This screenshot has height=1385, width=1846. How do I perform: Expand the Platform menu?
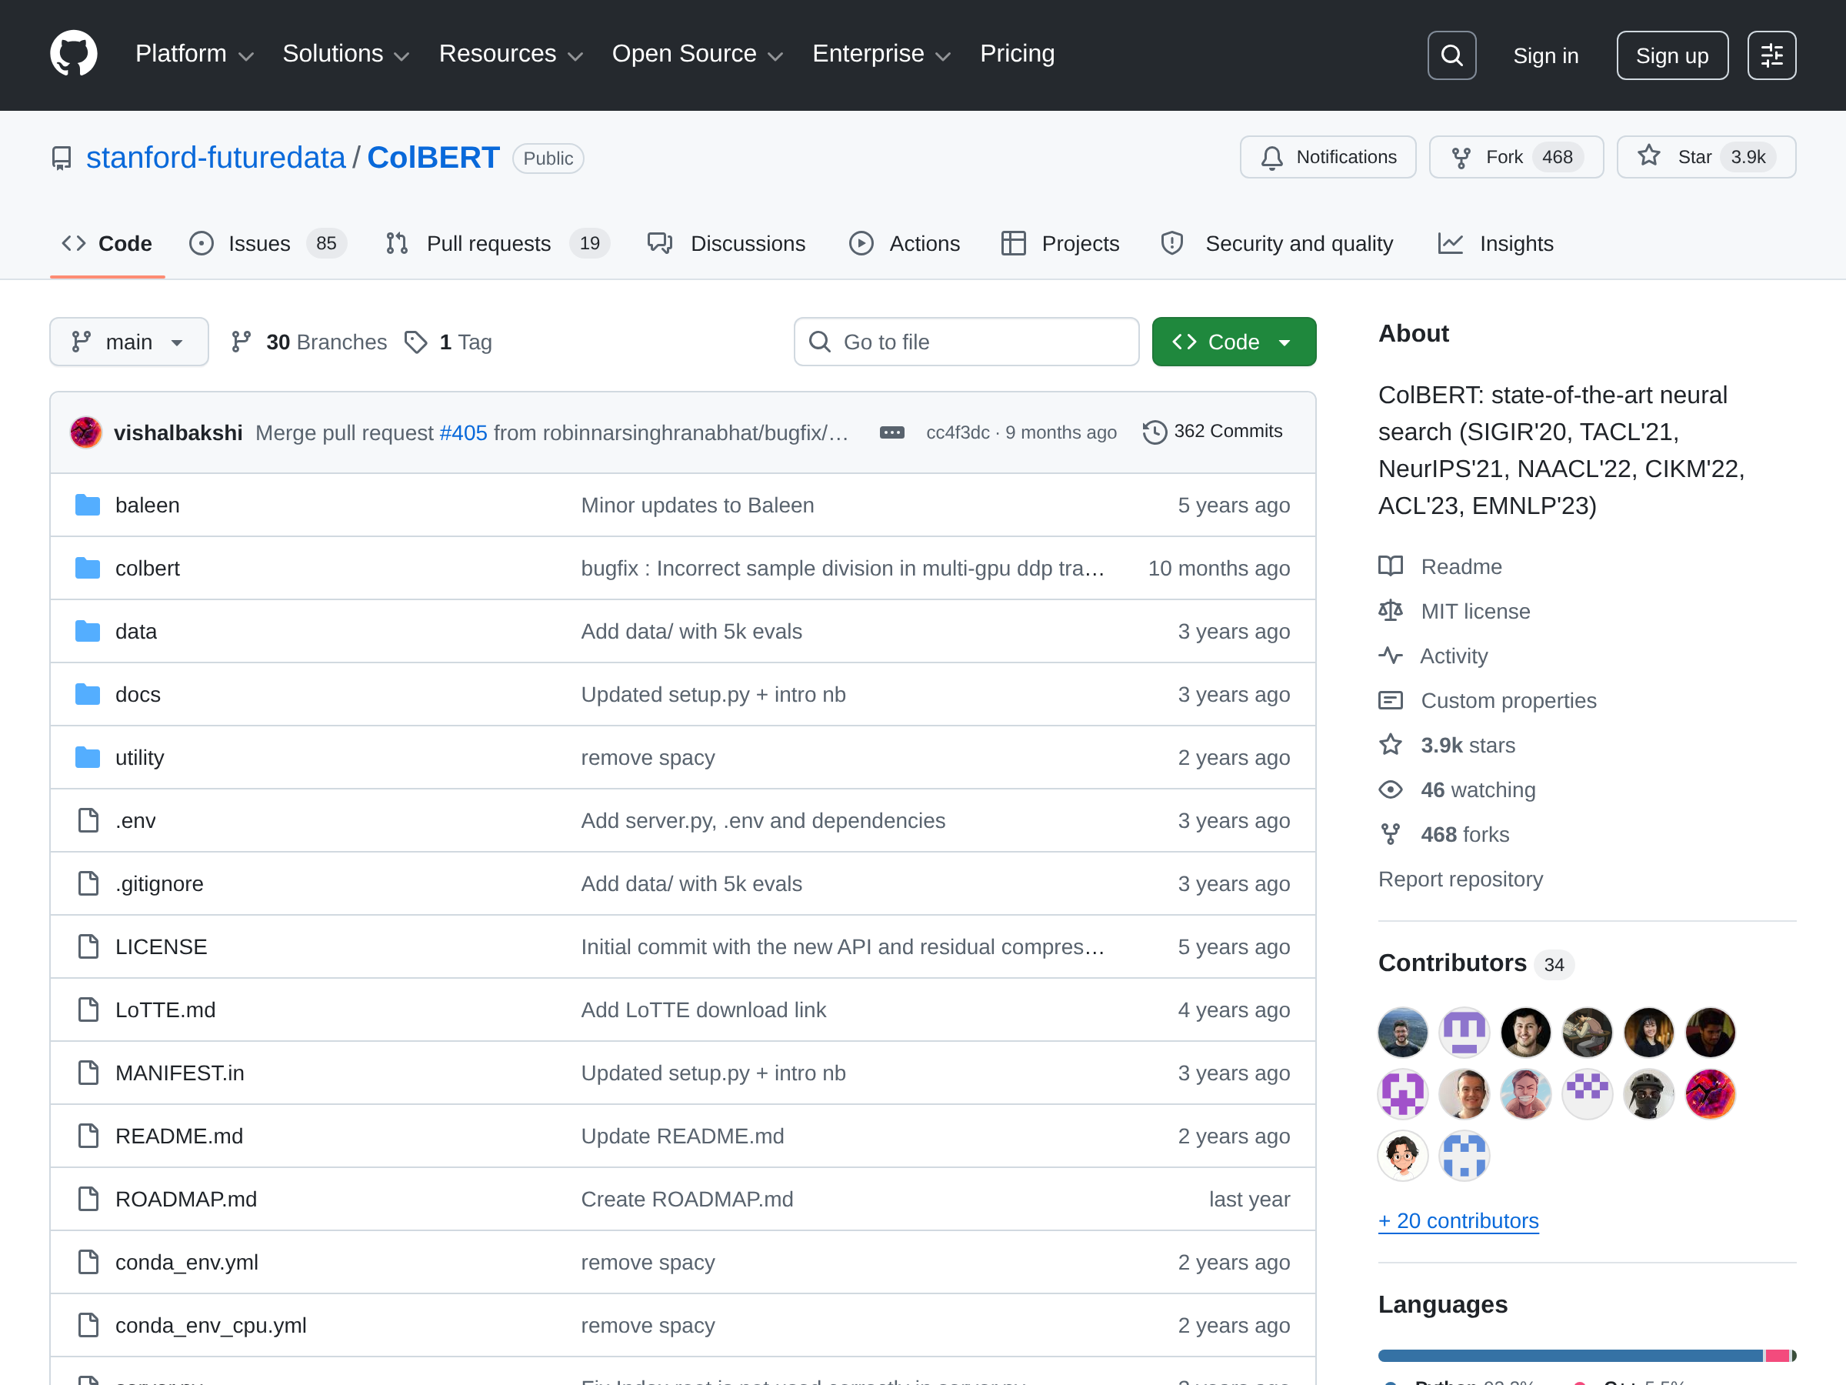coord(195,55)
